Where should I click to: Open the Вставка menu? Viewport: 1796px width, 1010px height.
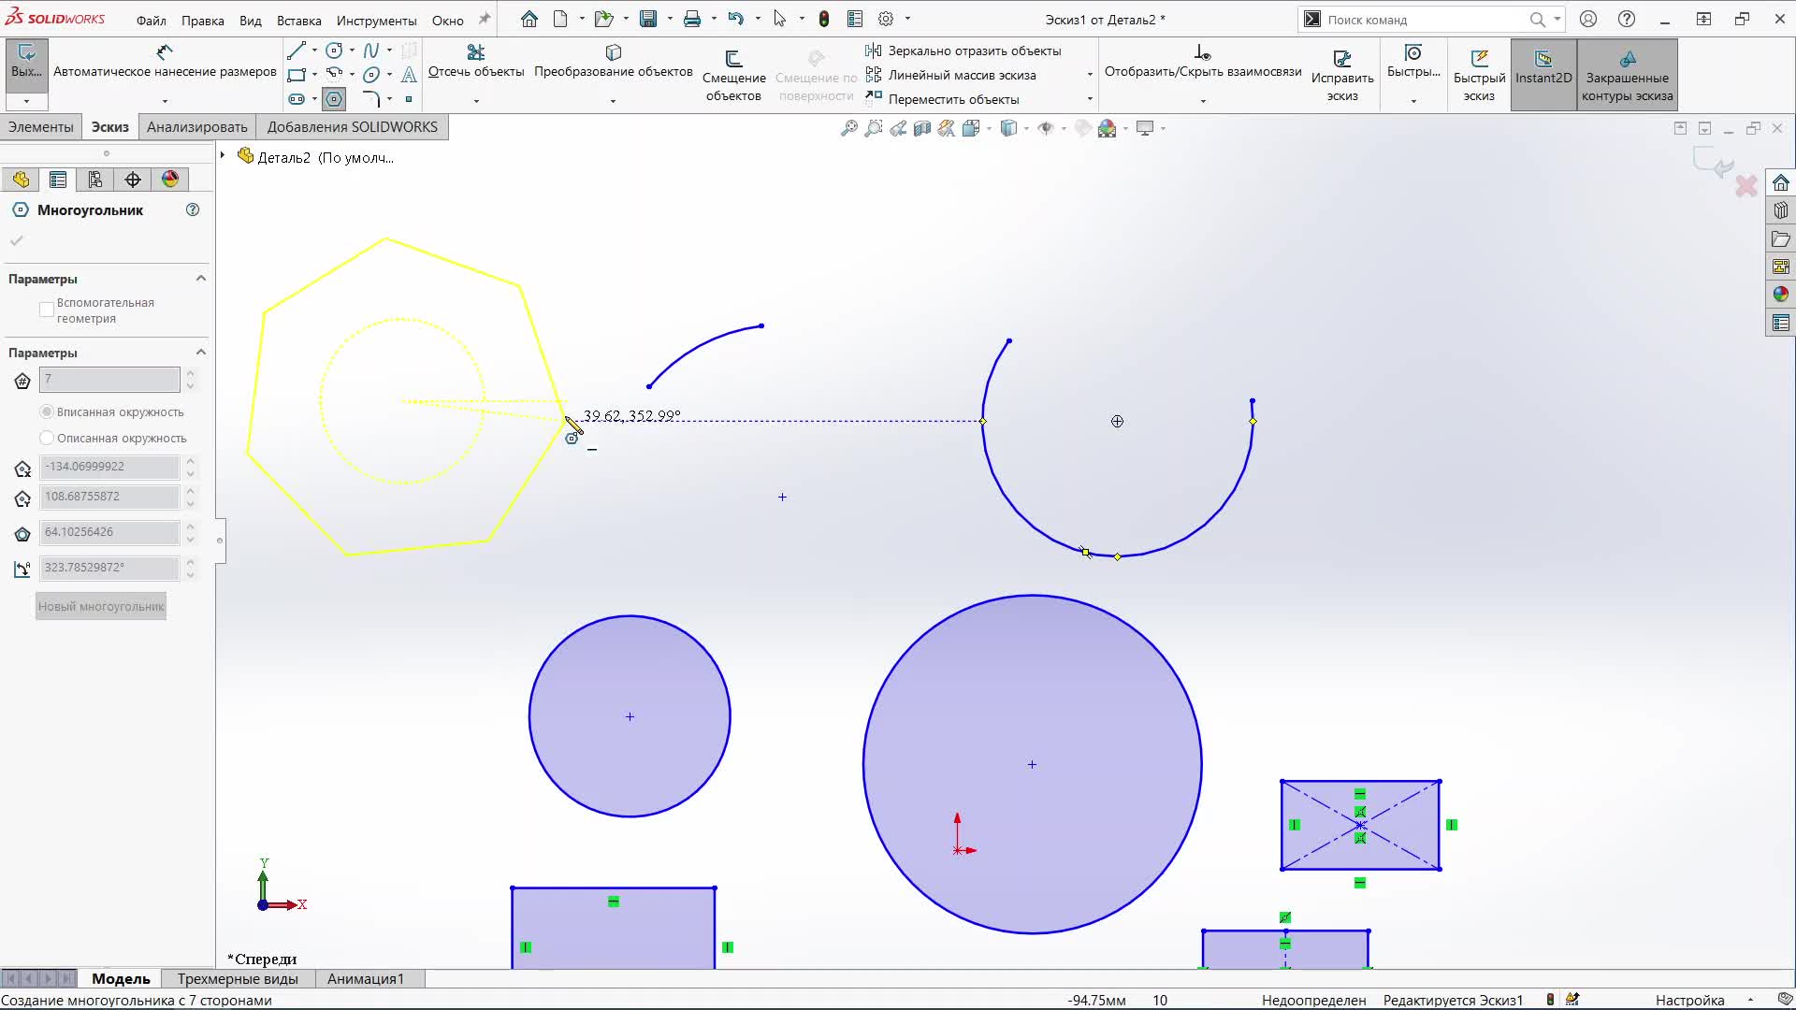pos(298,20)
